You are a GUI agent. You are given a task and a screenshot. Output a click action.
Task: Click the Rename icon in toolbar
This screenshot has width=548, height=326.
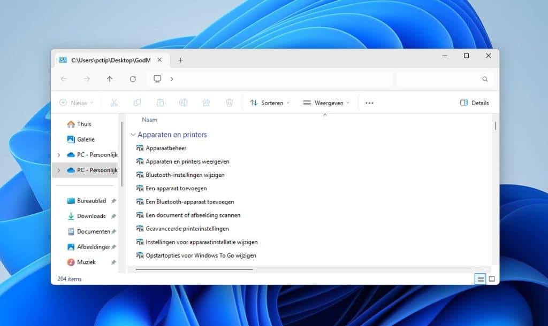tap(183, 103)
